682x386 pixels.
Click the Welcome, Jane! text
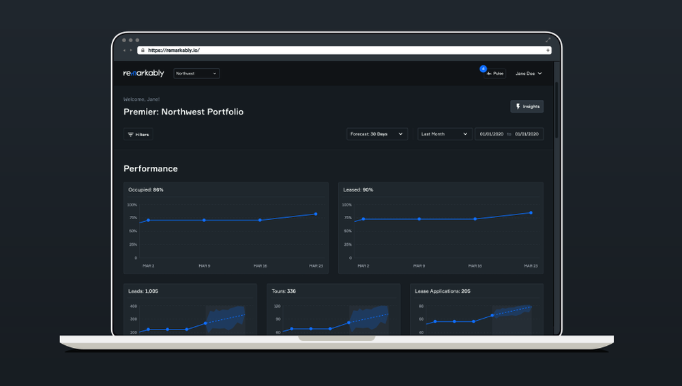[141, 99]
